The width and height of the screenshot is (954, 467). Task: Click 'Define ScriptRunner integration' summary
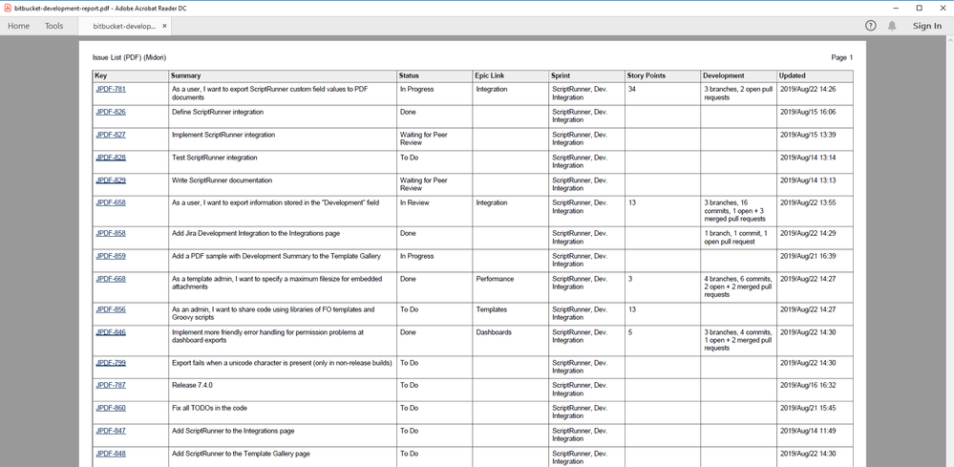coord(218,112)
